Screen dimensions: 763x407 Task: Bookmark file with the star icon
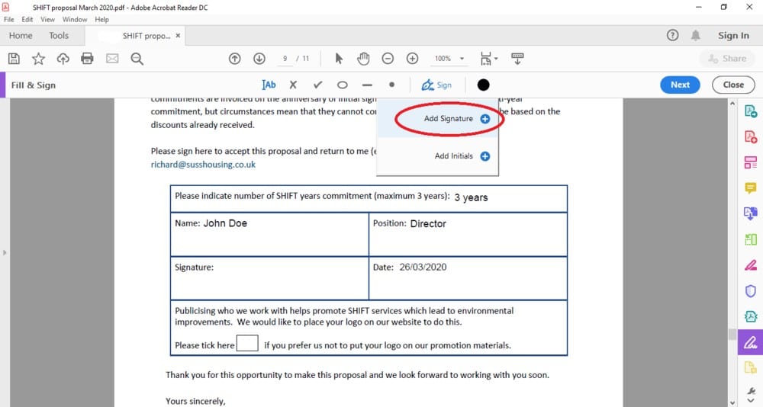coord(38,59)
